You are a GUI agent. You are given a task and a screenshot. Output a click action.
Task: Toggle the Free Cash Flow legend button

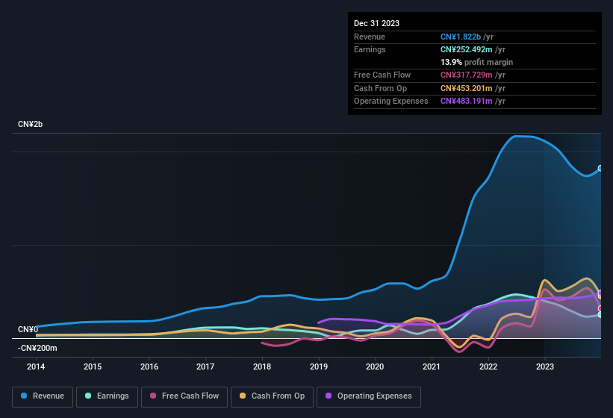click(x=184, y=396)
